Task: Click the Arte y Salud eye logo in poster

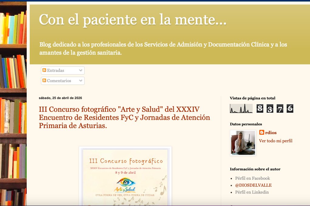Action: [x=125, y=185]
